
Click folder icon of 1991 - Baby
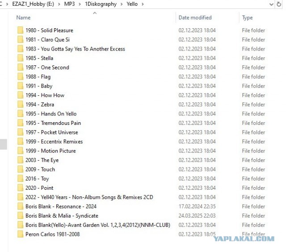[20, 85]
